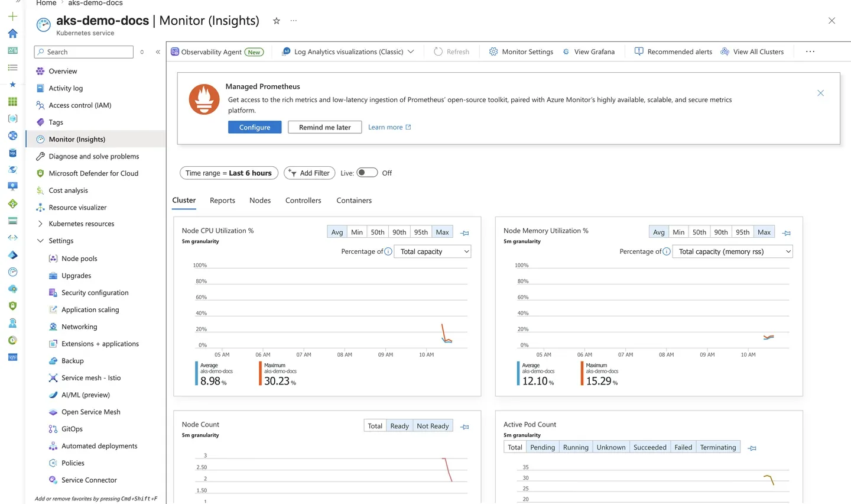Click the Add Filter button
This screenshot has height=504, width=851.
pyautogui.click(x=310, y=173)
